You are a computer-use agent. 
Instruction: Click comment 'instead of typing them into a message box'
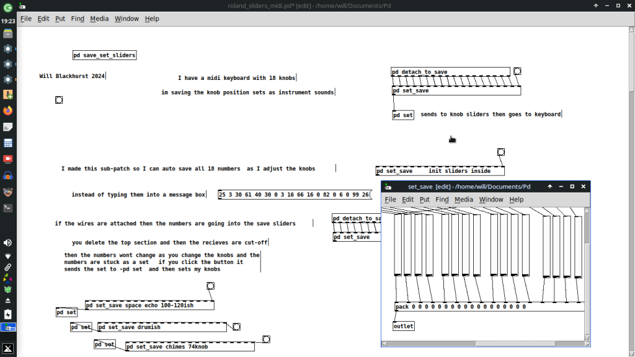[x=138, y=195]
